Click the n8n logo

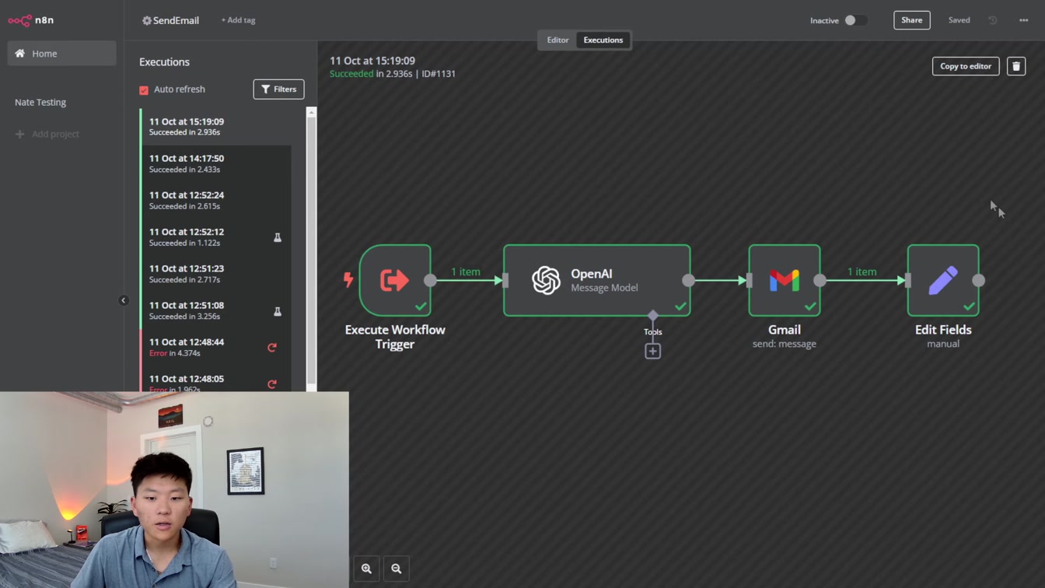[31, 20]
